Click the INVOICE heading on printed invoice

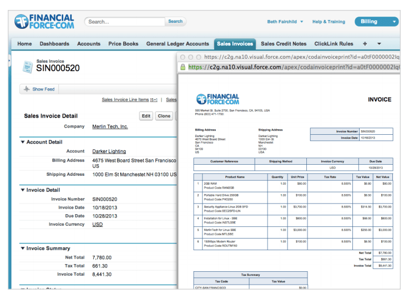[x=380, y=100]
